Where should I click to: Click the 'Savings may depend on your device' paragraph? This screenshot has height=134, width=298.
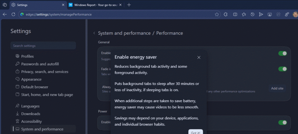pos(157,121)
